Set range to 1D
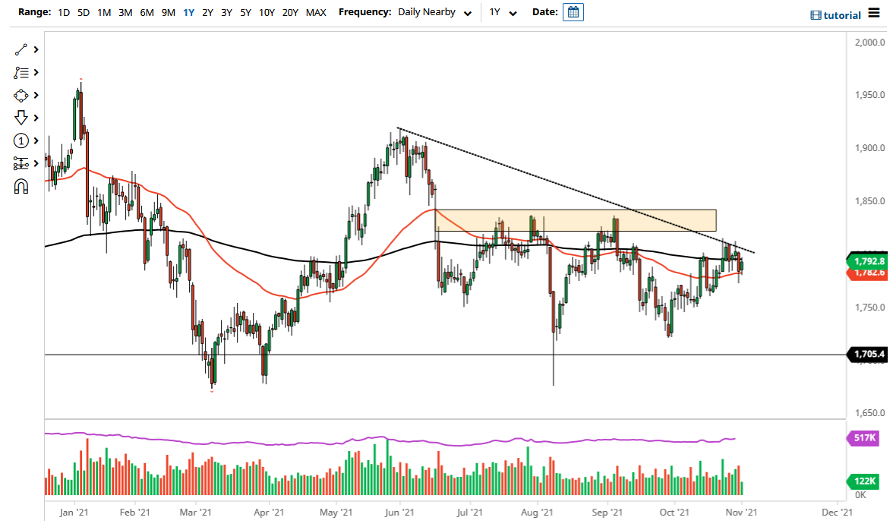The width and height of the screenshot is (890, 530). tap(64, 12)
